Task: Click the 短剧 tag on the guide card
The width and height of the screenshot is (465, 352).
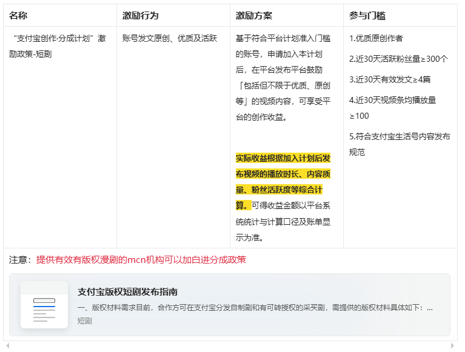Action: (84, 321)
